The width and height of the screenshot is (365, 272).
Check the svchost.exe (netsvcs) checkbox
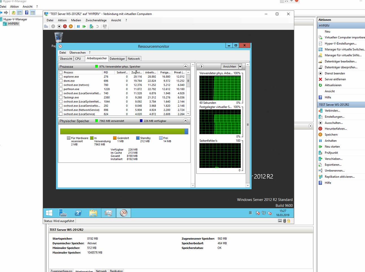61,85
